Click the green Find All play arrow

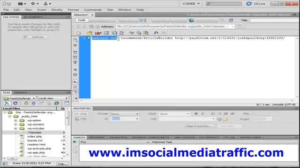tap(75, 142)
